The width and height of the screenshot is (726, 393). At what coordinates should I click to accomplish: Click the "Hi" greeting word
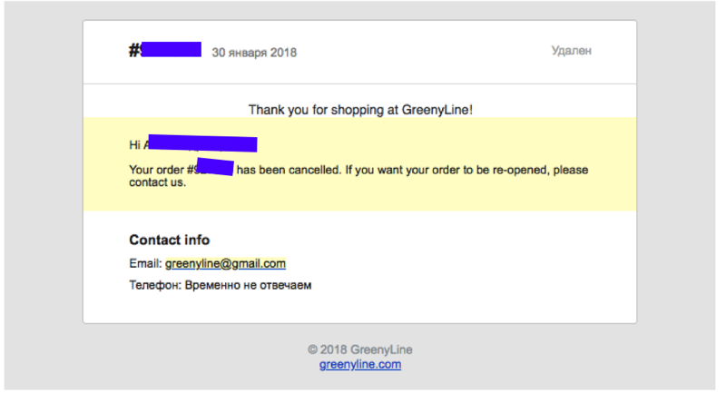click(134, 145)
